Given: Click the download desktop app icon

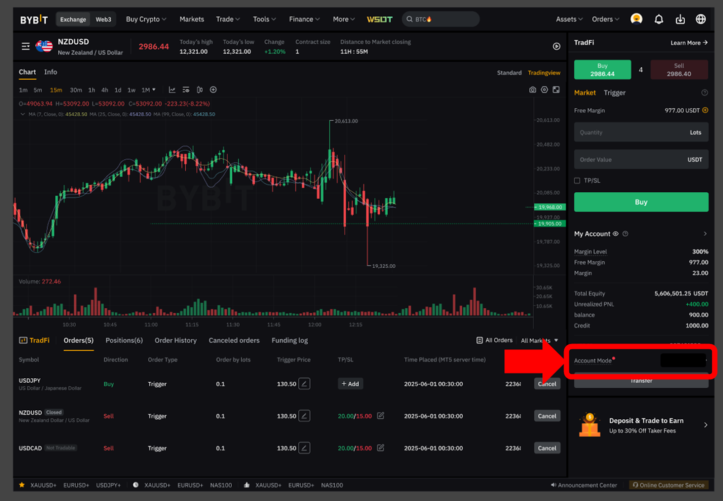Looking at the screenshot, I should pos(681,19).
